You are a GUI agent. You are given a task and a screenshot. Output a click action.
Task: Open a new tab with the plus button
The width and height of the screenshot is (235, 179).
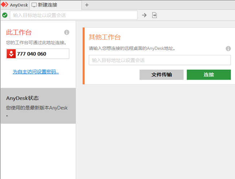coord(87,5)
